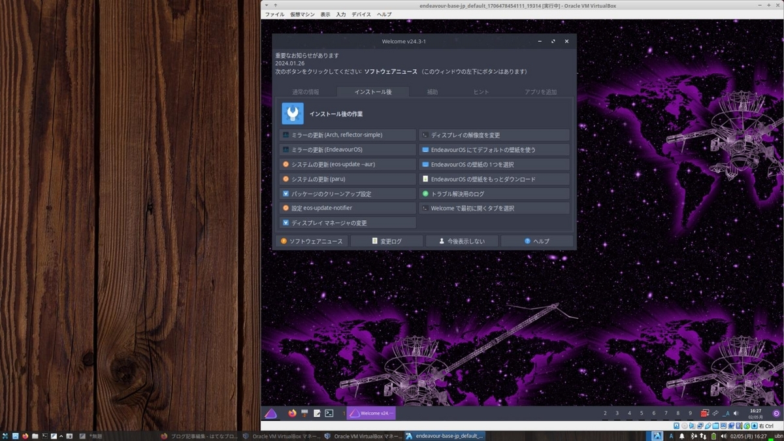
Task: Click the 今後表示しない button
Action: point(462,241)
